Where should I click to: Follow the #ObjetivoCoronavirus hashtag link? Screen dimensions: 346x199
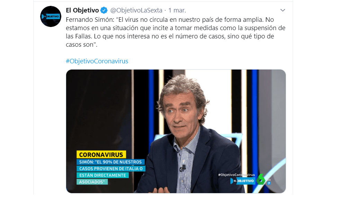[97, 61]
